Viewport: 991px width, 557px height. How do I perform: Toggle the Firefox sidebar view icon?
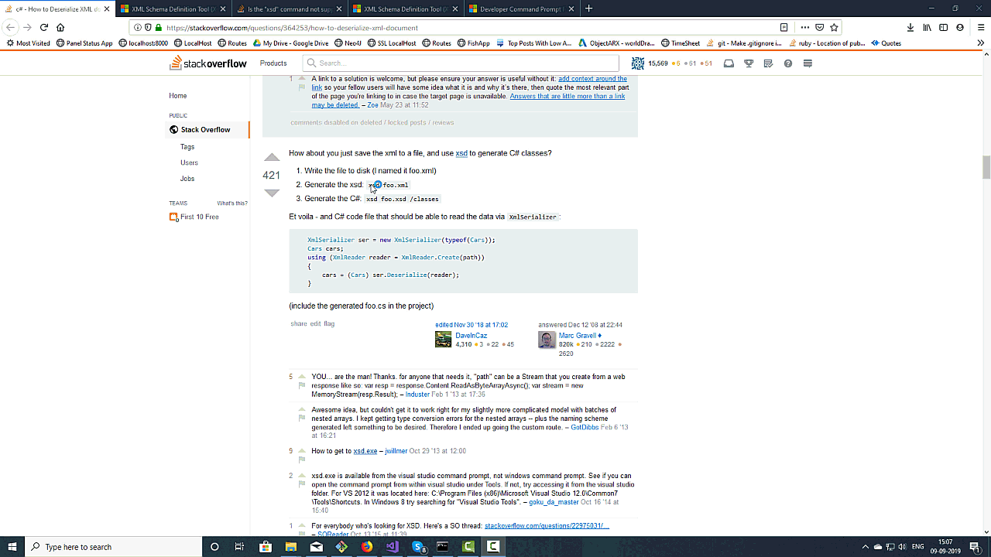point(943,27)
